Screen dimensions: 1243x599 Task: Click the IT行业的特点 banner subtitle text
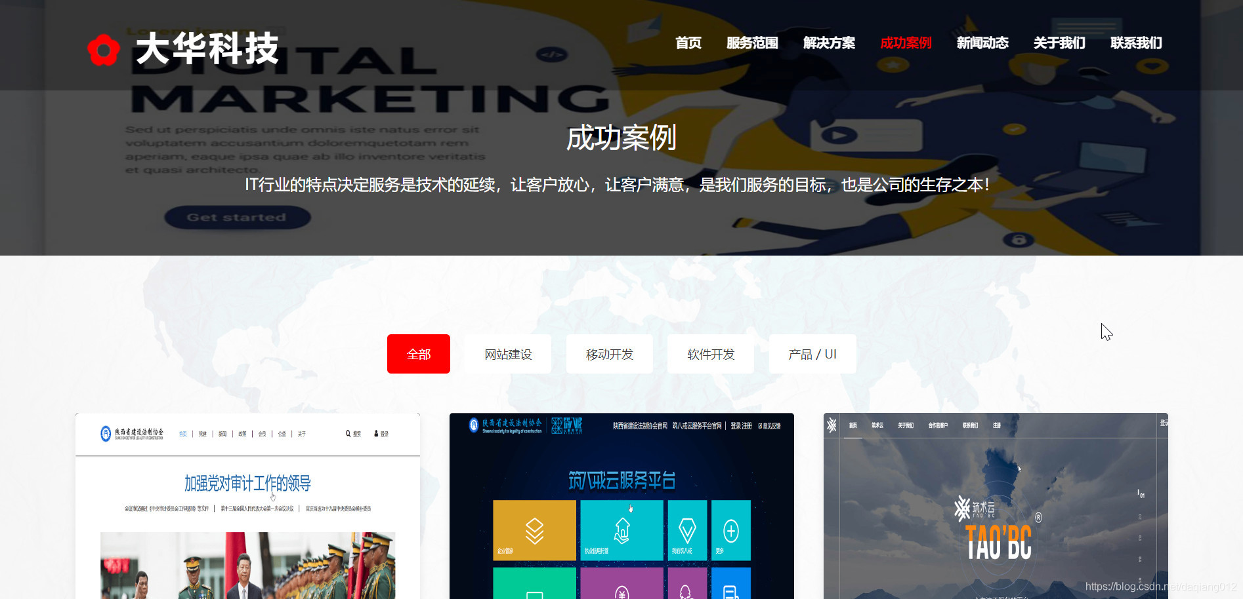617,185
